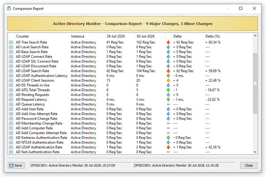266x177 pixels.
Task: Click the '+ 59.89 %' delta percent value
Action: tap(213, 71)
